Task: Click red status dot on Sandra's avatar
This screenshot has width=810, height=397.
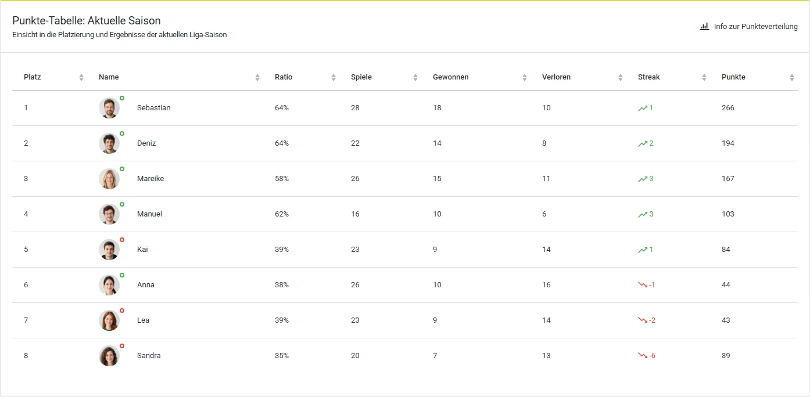Action: click(x=122, y=346)
